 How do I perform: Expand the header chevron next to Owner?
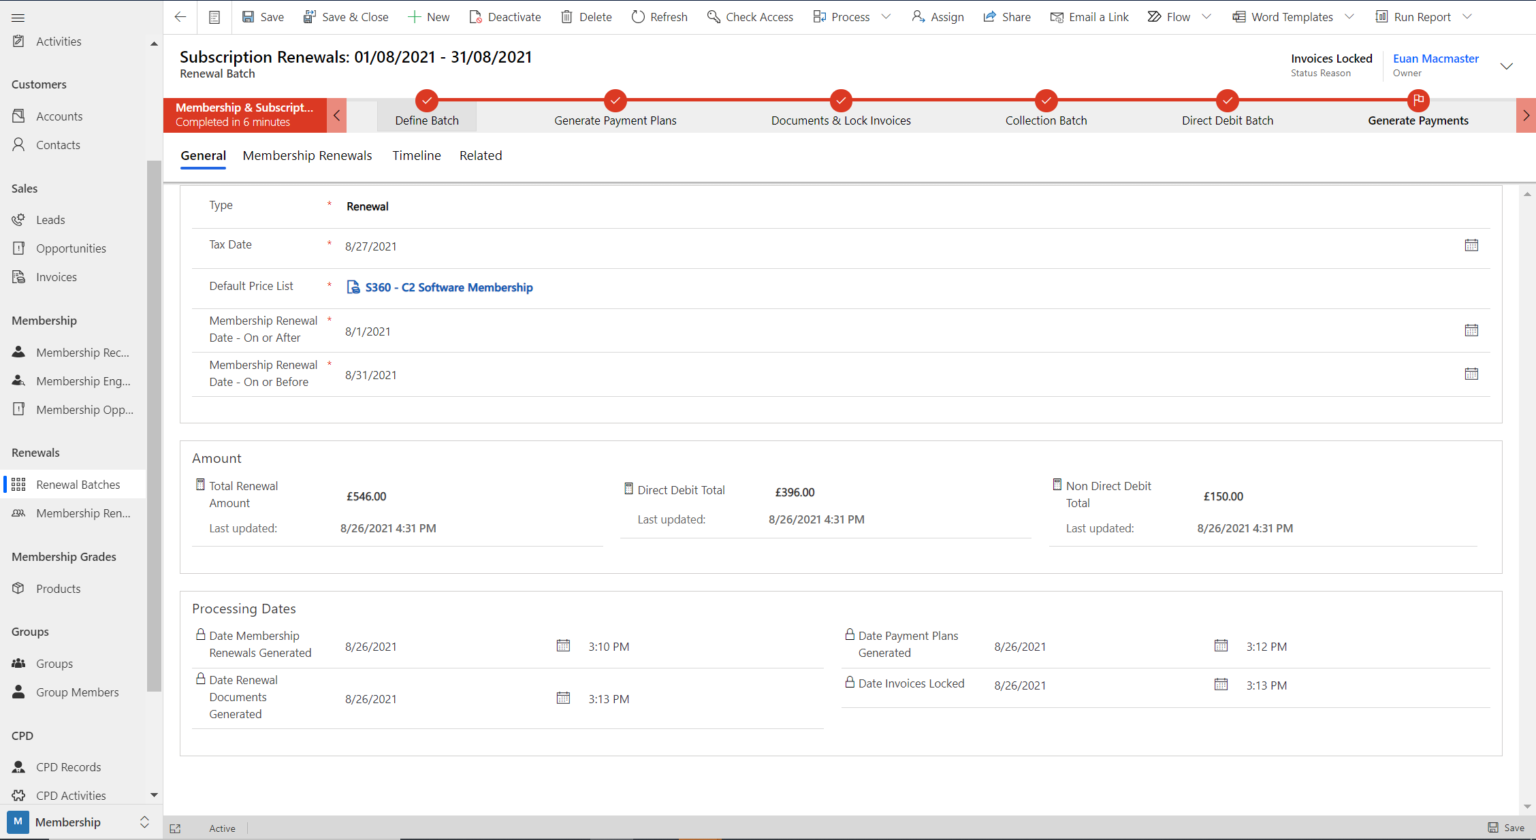coord(1507,66)
